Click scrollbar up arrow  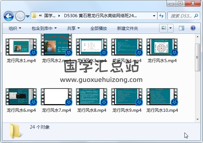[x=198, y=37]
